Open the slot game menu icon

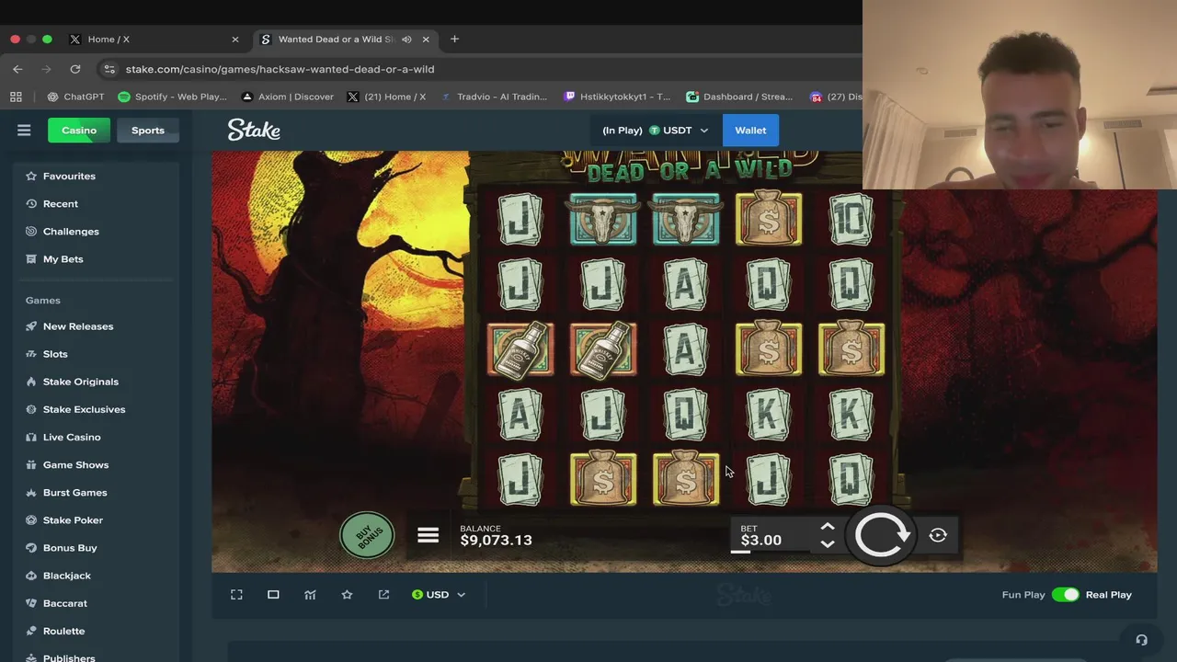(x=428, y=535)
